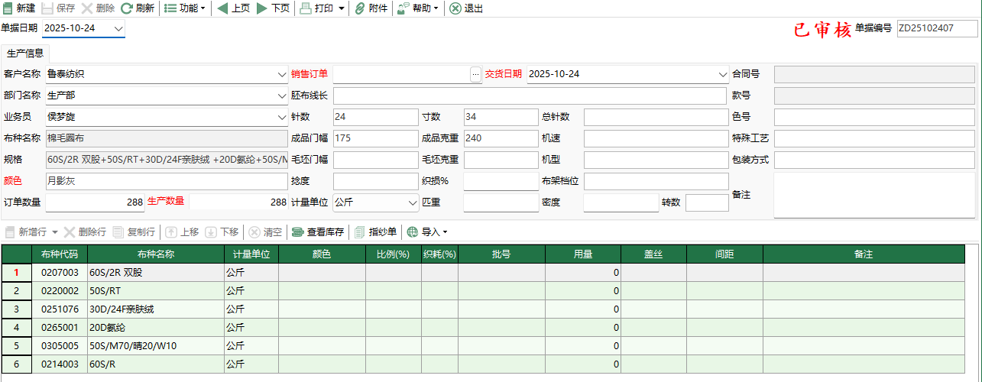Open the 导入 (Import) dropdown
Viewport: 982px width, 382px height.
426,231
